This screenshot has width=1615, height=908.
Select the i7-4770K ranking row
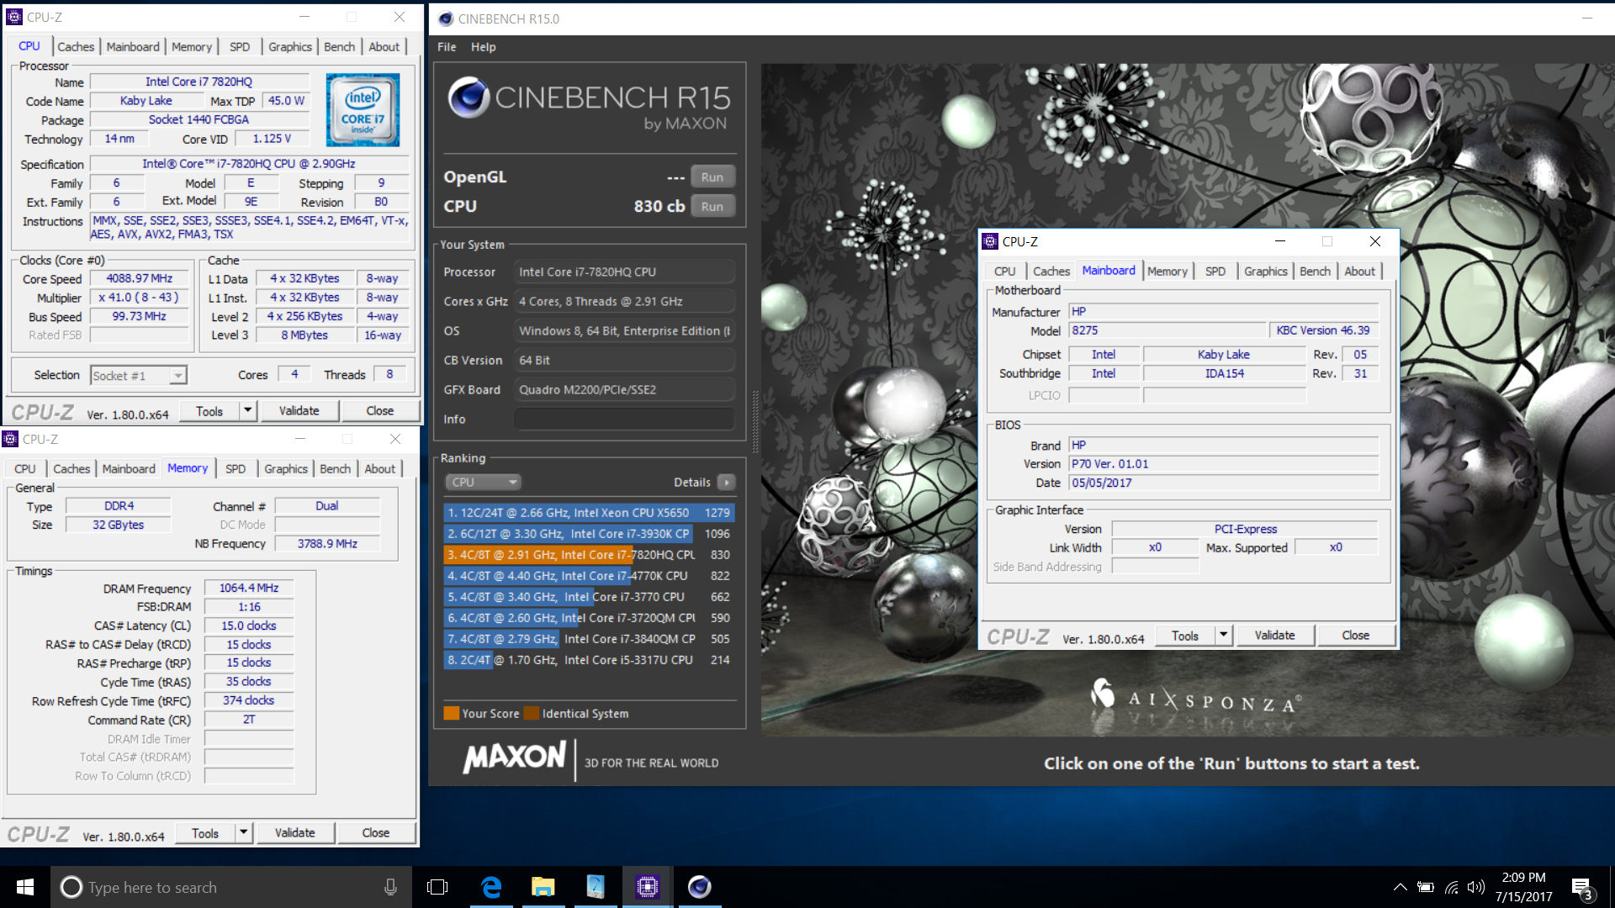click(x=589, y=576)
